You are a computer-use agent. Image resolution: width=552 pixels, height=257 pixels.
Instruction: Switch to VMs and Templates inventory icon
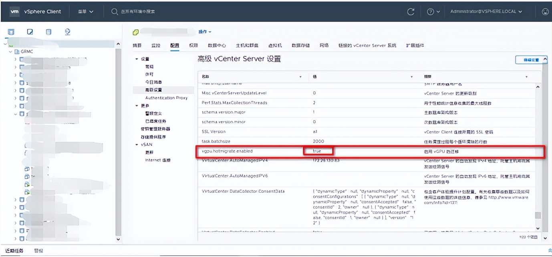pyautogui.click(x=30, y=32)
